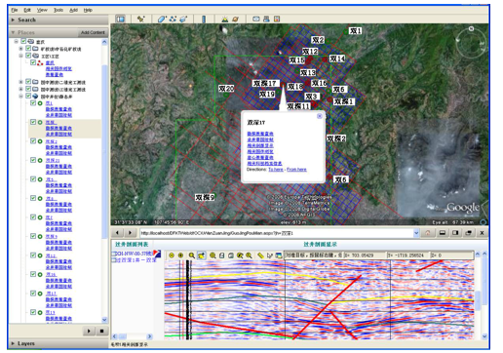Open the browser URL history dropdown arrow
Screen dimensions: 503x353
click(416, 233)
